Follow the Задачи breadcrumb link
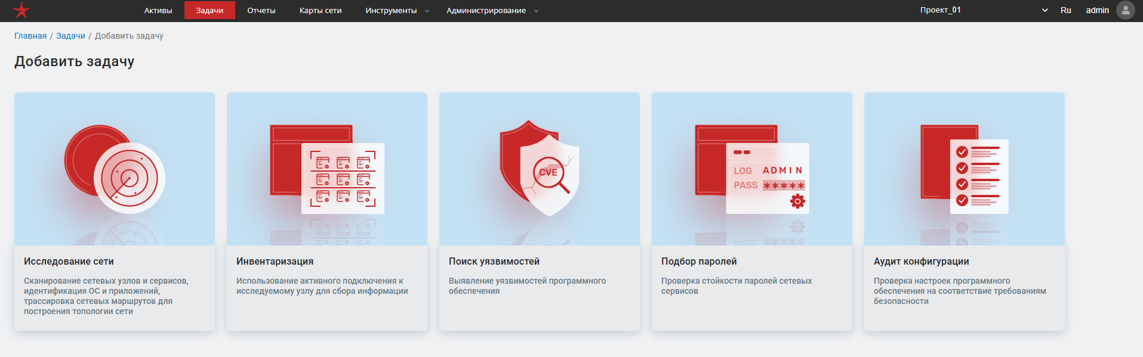This screenshot has height=357, width=1143. click(x=70, y=36)
